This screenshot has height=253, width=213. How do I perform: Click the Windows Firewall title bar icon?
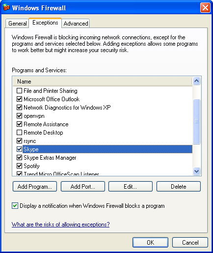[x=6, y=7]
